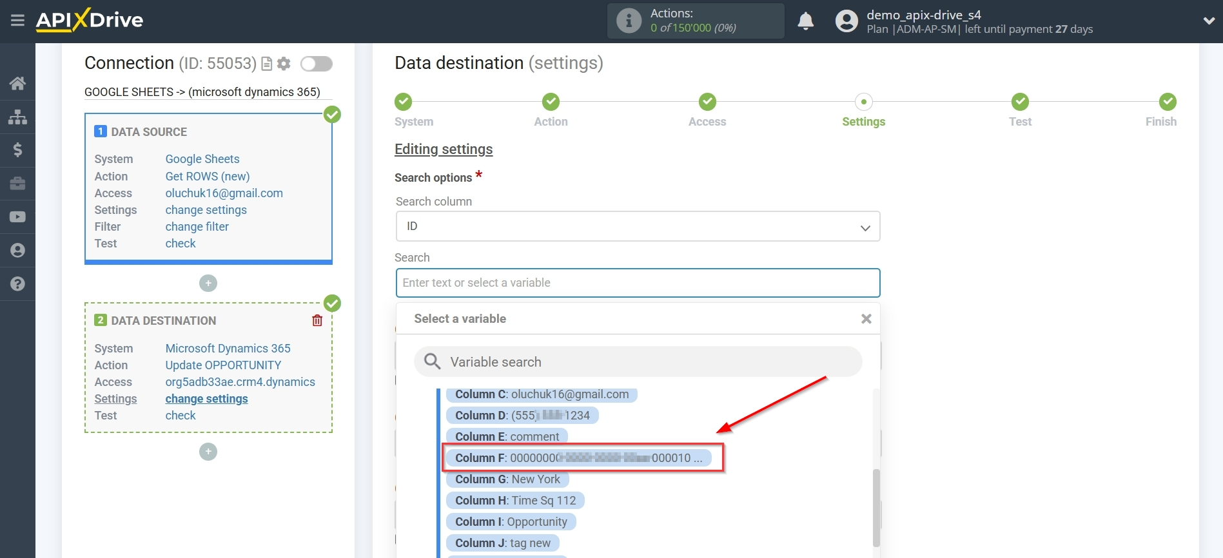Select the Column H Time Sq 112 variable
The height and width of the screenshot is (558, 1223).
point(515,501)
